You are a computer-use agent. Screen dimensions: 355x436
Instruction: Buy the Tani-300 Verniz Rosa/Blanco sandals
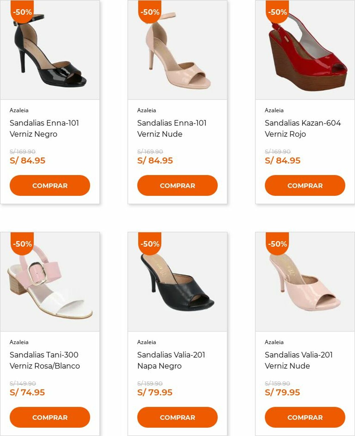tap(50, 417)
